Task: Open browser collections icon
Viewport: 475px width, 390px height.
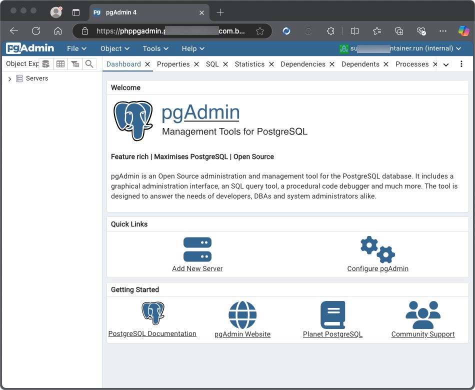Action: point(399,31)
